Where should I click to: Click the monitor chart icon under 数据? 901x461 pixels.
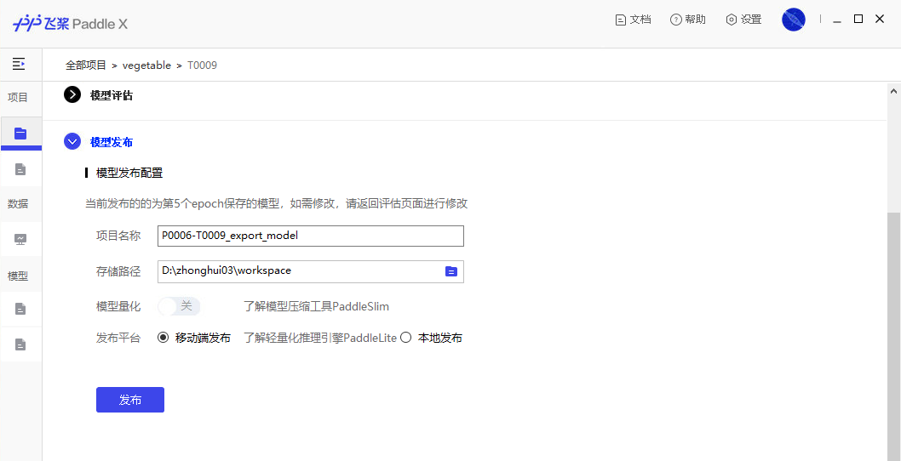tap(20, 239)
